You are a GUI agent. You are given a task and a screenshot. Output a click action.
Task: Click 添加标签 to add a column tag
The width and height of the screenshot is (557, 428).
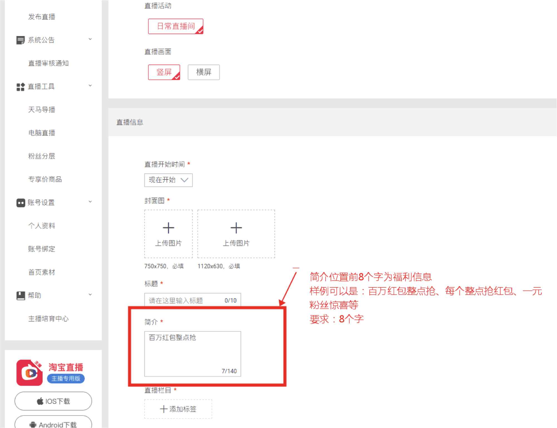pos(178,409)
